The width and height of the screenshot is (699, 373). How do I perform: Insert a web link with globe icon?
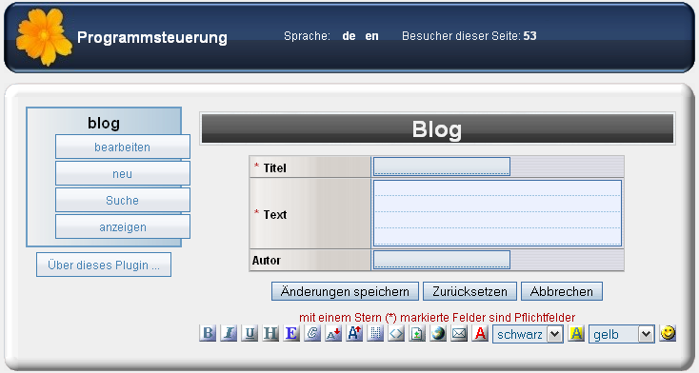click(438, 333)
